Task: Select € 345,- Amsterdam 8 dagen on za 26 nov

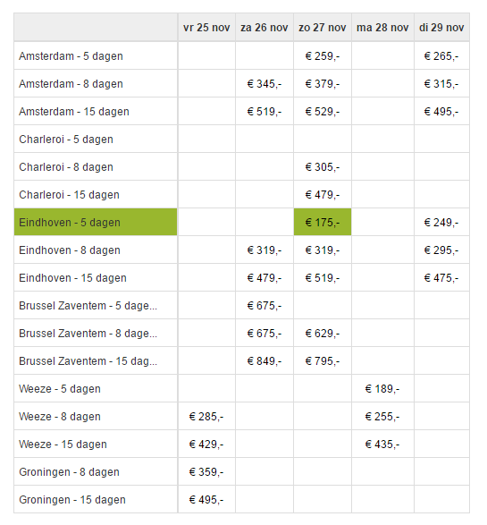Action: [x=264, y=84]
